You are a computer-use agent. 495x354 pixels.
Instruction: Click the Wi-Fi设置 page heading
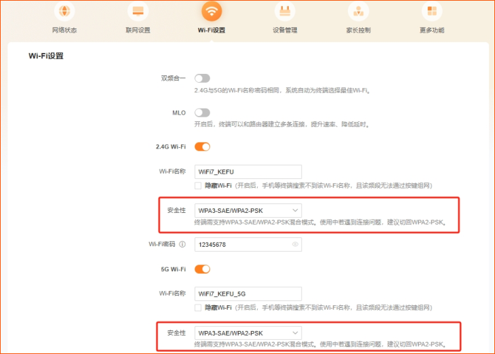[46, 56]
